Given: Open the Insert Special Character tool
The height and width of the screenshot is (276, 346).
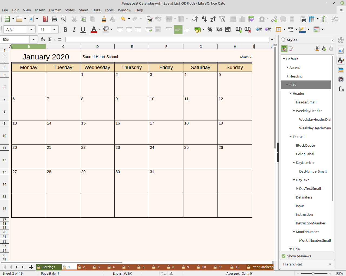Looking at the screenshot, I should (262, 19).
